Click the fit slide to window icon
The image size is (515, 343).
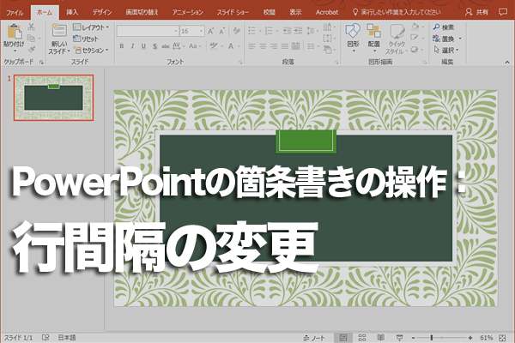tap(502, 338)
